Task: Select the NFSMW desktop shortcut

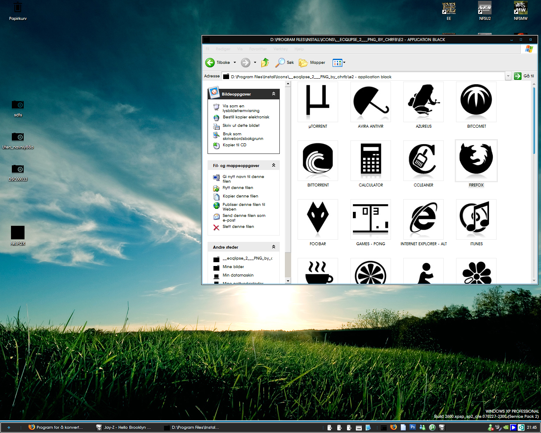Action: (x=521, y=11)
